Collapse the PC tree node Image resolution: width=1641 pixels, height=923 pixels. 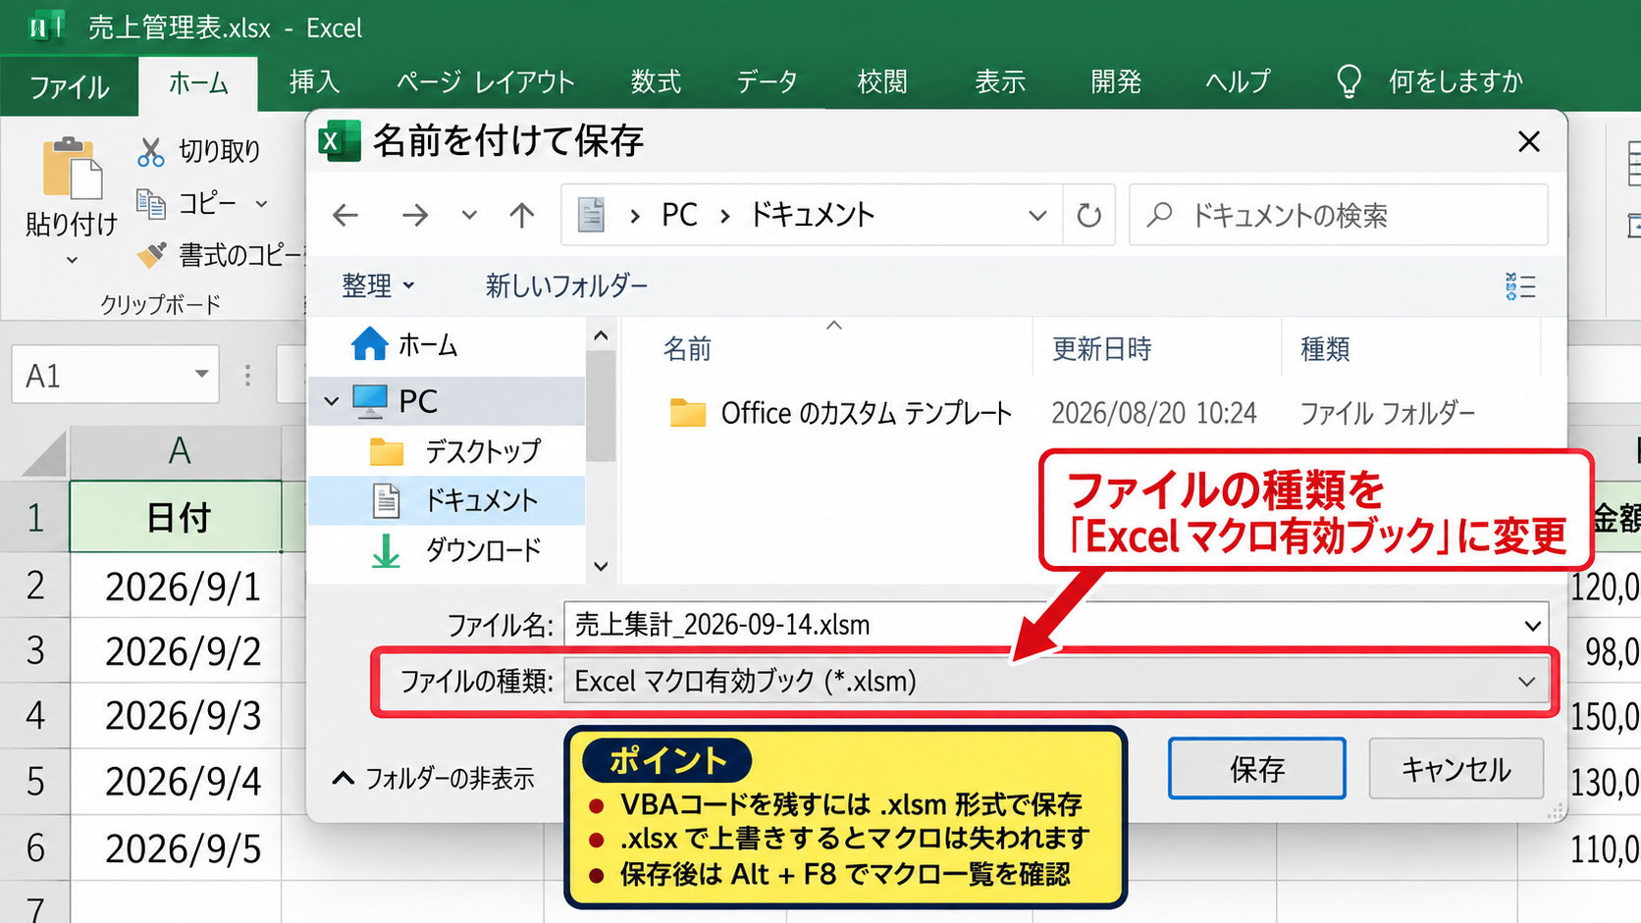tap(332, 401)
